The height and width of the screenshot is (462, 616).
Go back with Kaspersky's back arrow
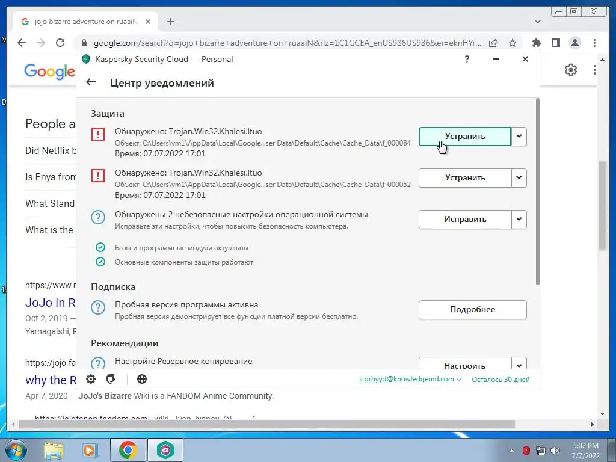91,82
